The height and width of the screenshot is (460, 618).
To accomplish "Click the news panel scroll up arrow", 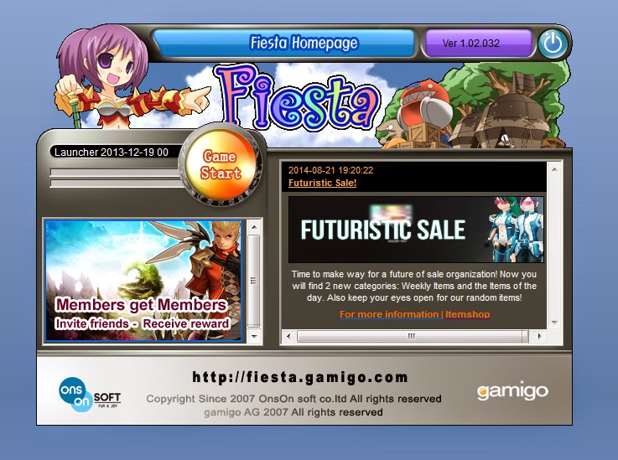I will [554, 170].
